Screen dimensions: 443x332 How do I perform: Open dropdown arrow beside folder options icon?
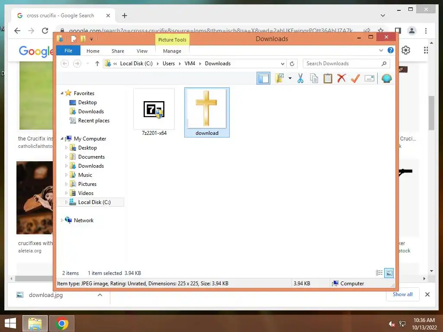coord(290,78)
